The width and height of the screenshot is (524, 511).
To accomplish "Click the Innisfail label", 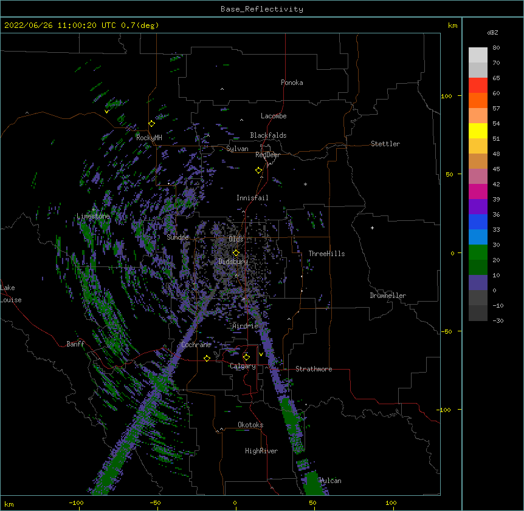I will point(252,198).
